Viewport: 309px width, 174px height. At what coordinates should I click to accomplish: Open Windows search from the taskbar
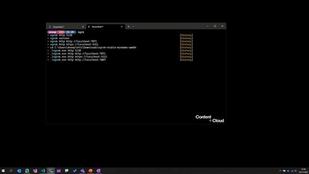(11, 171)
